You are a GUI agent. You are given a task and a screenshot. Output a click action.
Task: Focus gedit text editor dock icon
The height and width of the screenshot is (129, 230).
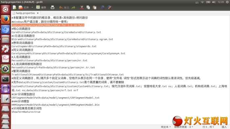(6, 98)
